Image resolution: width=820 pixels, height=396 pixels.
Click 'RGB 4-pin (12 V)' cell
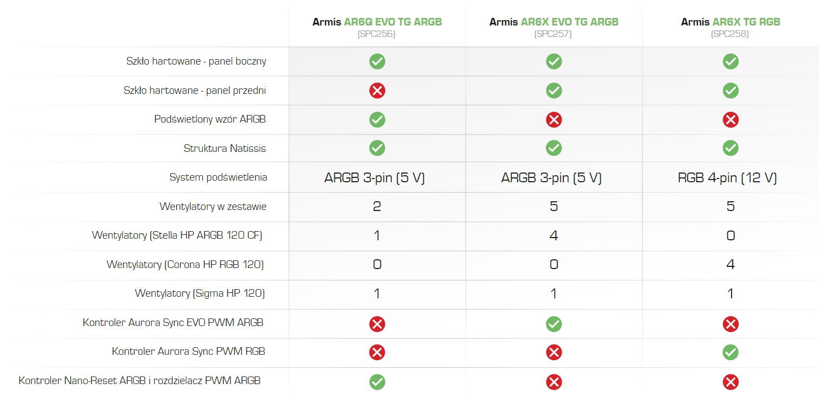[727, 177]
